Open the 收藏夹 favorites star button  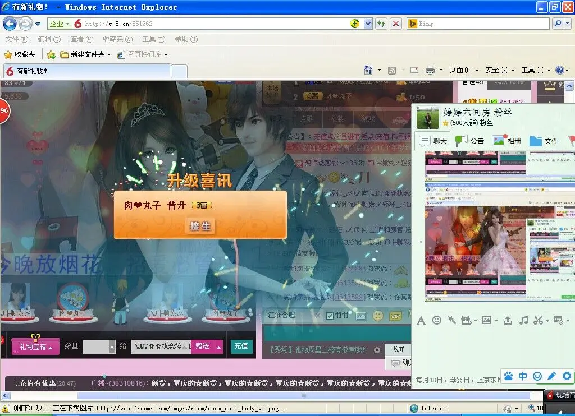coord(20,54)
